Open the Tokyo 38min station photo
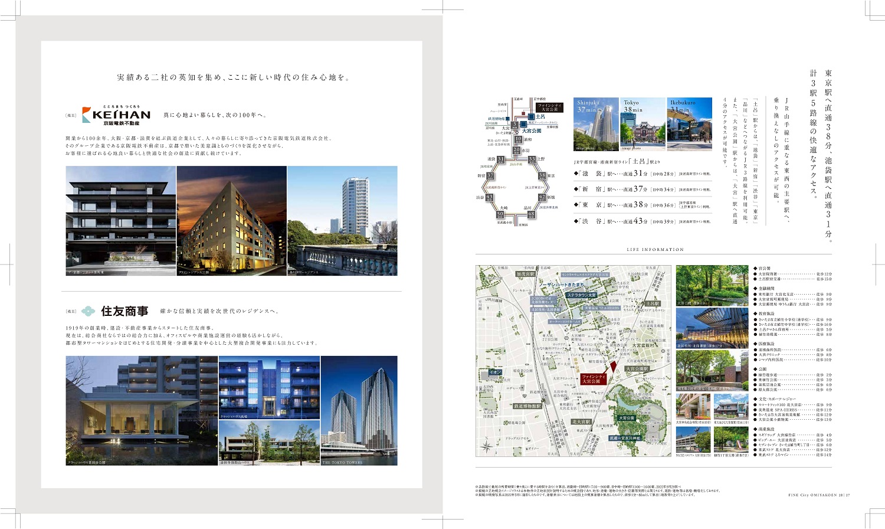 click(x=643, y=124)
